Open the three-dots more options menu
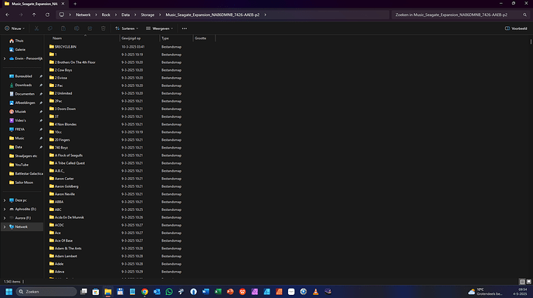This screenshot has height=298, width=533. click(x=185, y=28)
